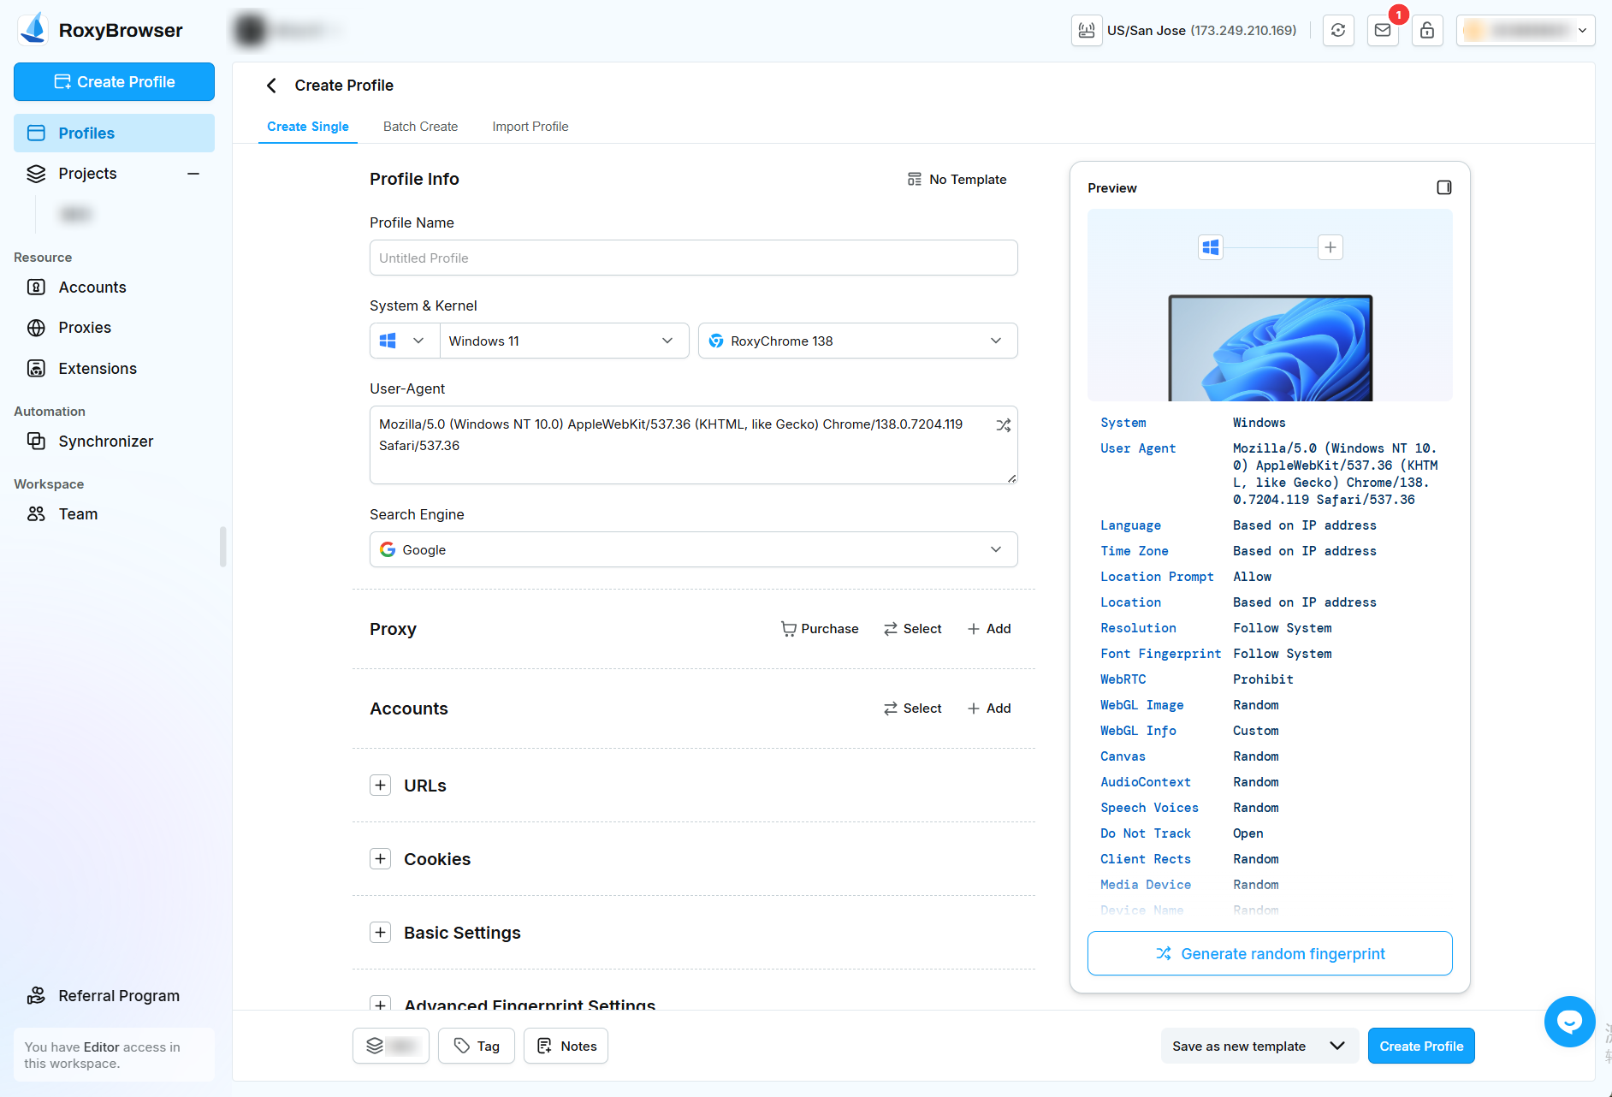
Task: Collapse the Preview panel via its corner icon
Action: [1444, 187]
